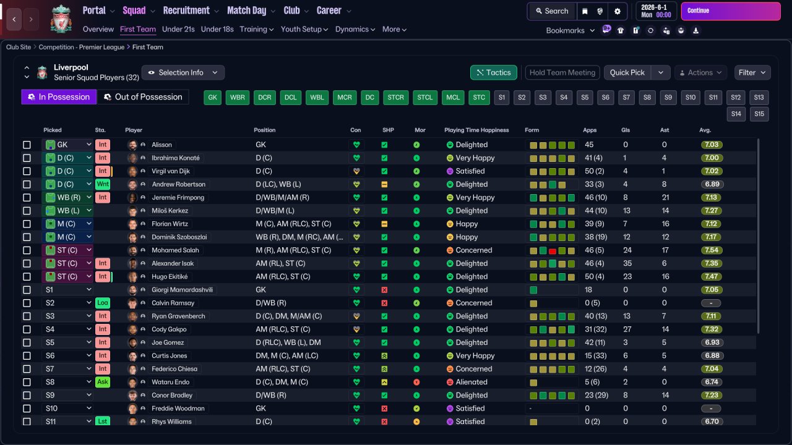Click Mohamed Salah's red form square
This screenshot has width=792, height=445.
point(553,250)
